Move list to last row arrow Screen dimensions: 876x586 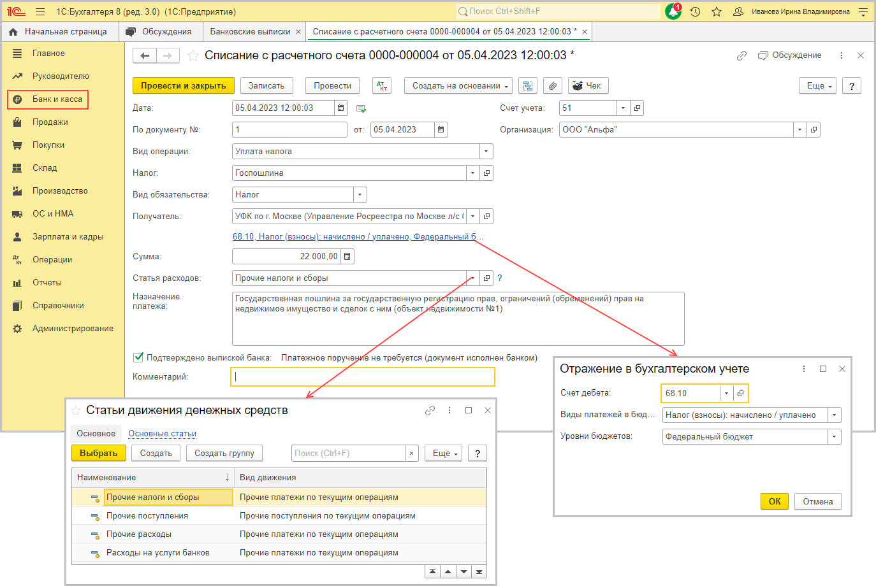click(x=479, y=571)
